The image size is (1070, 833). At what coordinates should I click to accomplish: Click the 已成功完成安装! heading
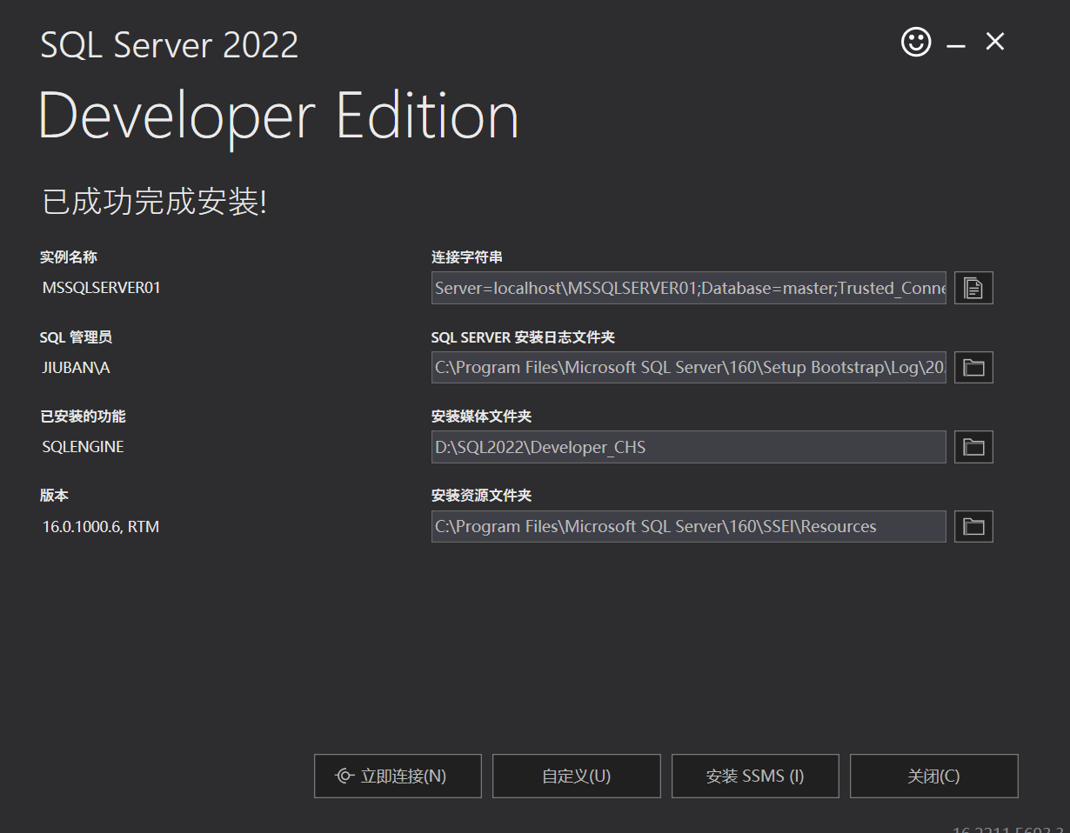[x=154, y=202]
